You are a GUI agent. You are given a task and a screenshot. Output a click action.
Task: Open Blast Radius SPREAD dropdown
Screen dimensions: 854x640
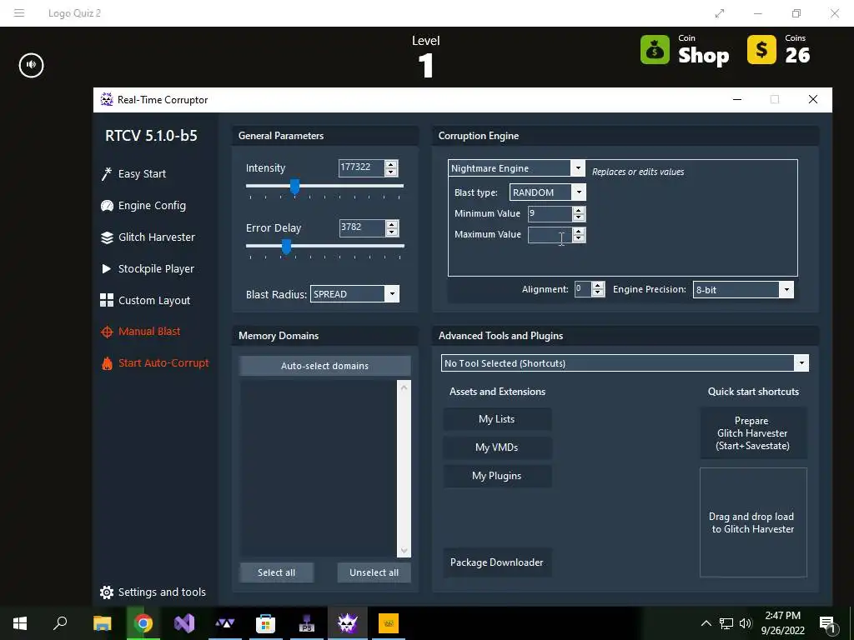392,294
